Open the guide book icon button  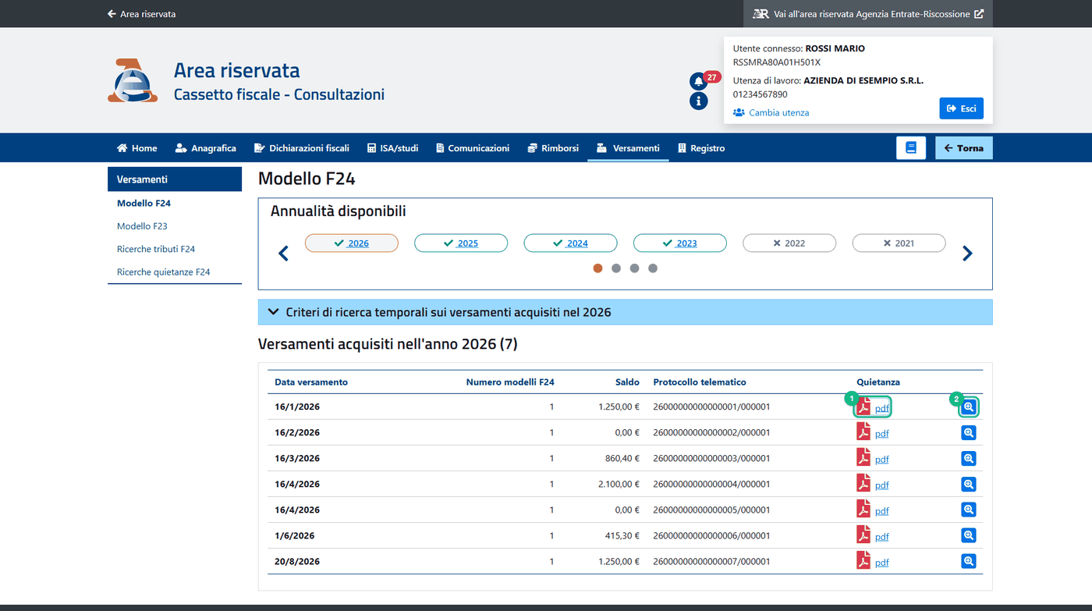click(x=910, y=147)
